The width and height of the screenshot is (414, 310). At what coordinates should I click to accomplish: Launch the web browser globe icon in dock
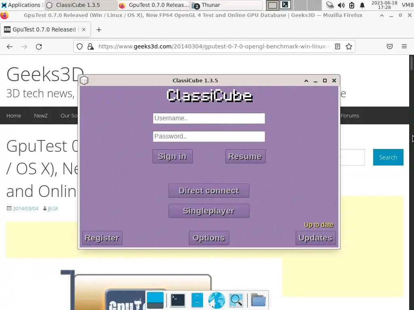[x=217, y=300]
